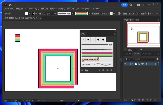Switch to the プロパティ tab

pos(128,54)
